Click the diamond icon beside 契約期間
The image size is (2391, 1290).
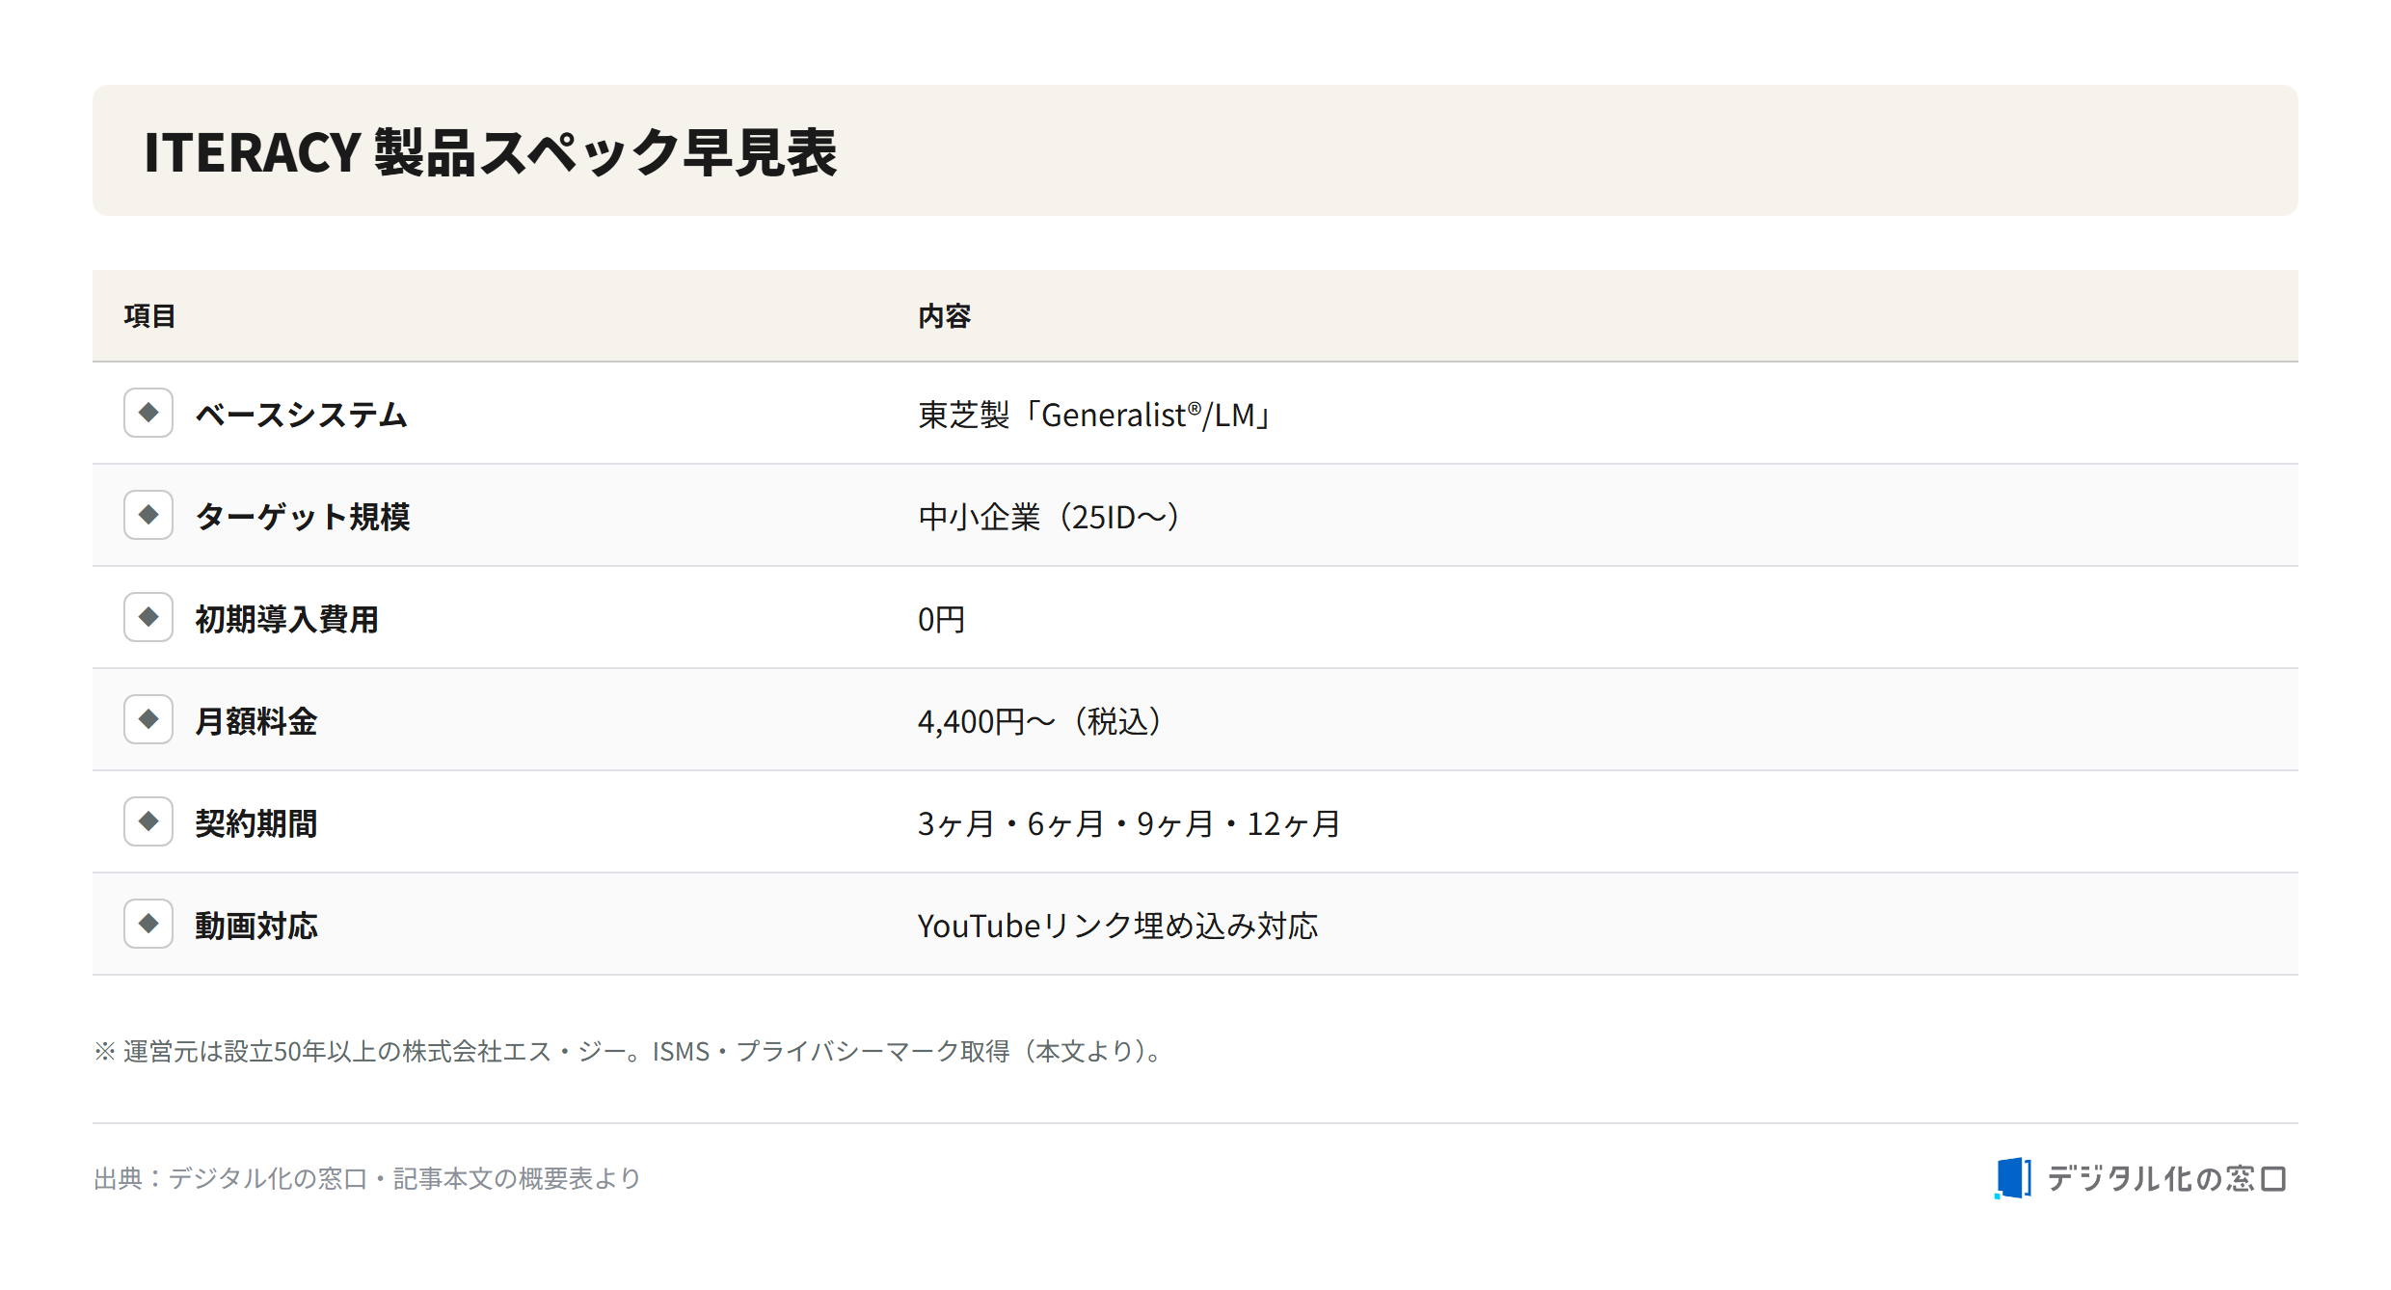click(x=148, y=821)
